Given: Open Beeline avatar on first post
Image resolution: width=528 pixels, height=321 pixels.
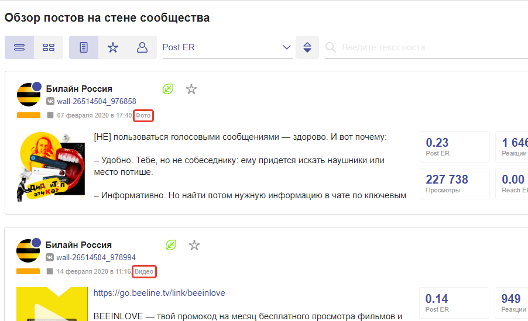Looking at the screenshot, I should pyautogui.click(x=29, y=94).
